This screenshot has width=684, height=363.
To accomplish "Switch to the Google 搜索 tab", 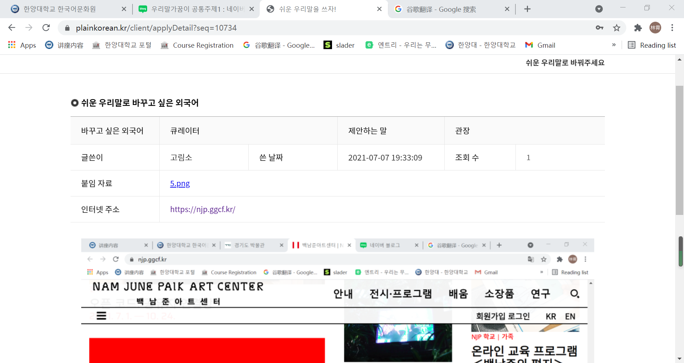I will (441, 9).
